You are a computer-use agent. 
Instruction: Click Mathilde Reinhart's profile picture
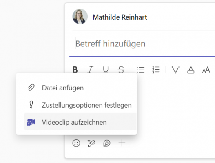(x=80, y=17)
